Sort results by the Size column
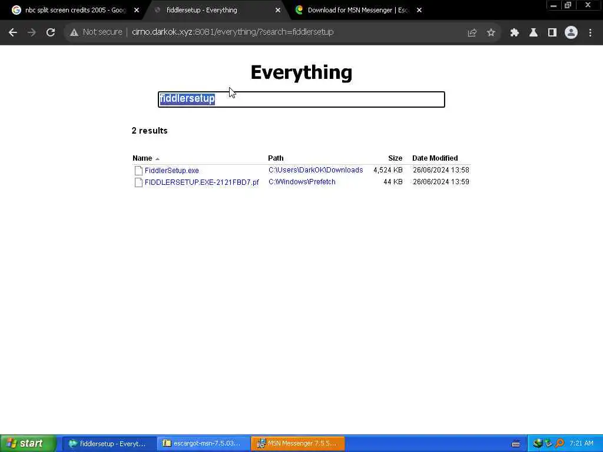 395,158
